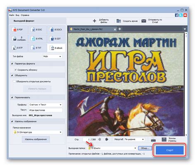Click the 'Эскизы страниц' label
The height and width of the screenshot is (166, 196).
[172, 140]
